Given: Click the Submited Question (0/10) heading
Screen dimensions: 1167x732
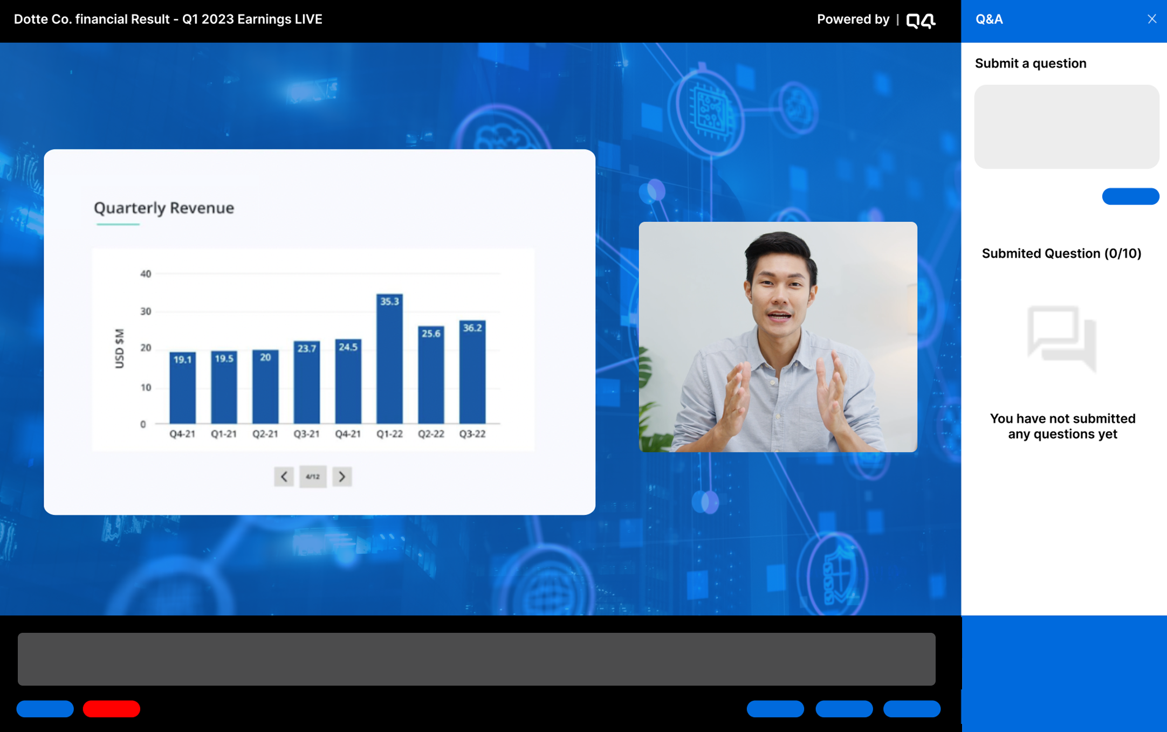Looking at the screenshot, I should click(1061, 253).
